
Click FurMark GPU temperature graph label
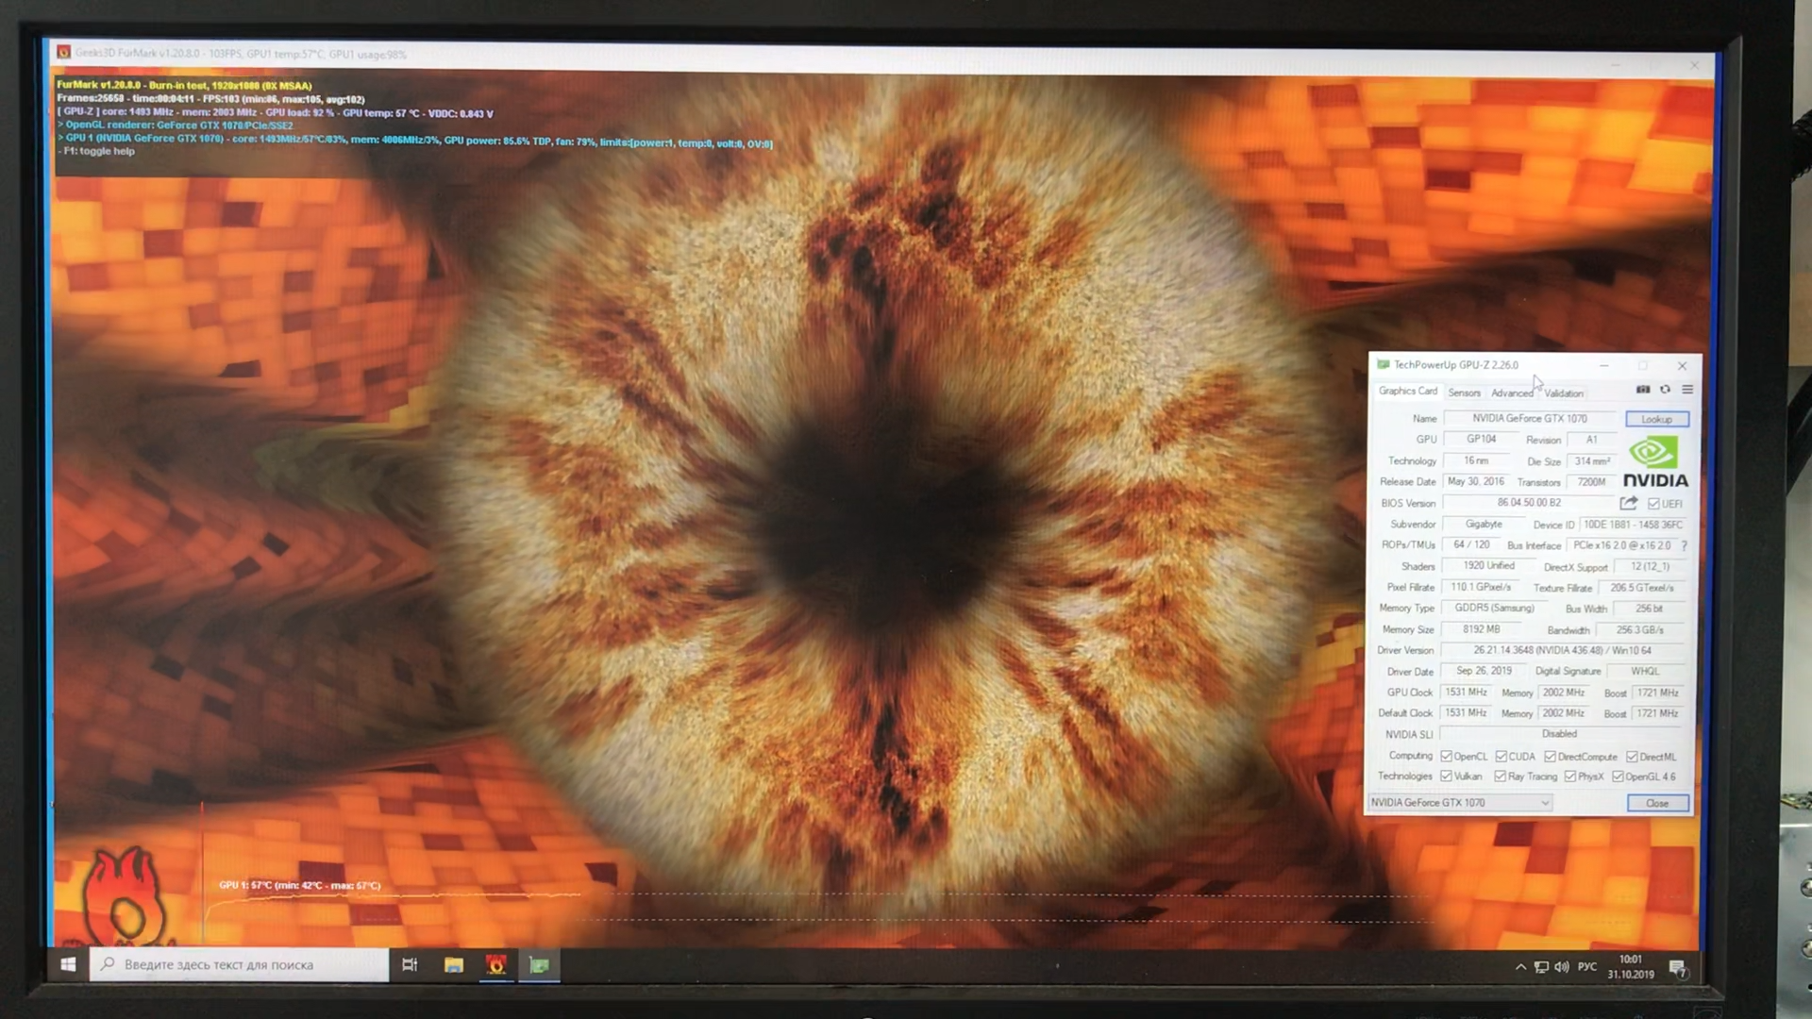[300, 885]
